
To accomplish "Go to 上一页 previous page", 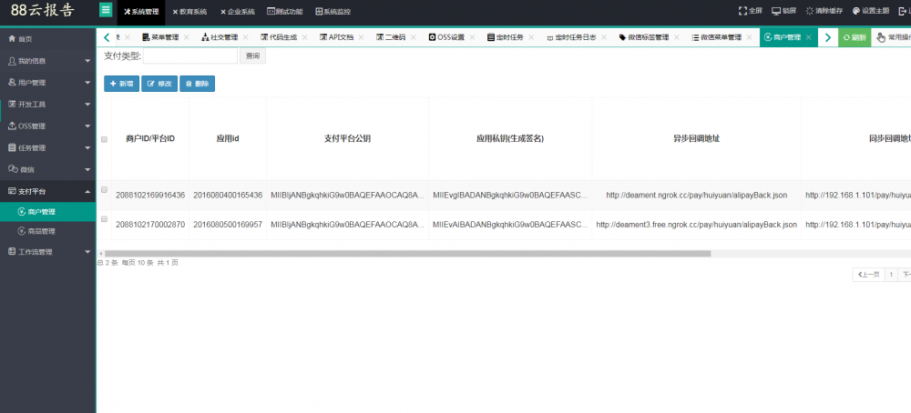I will [868, 275].
